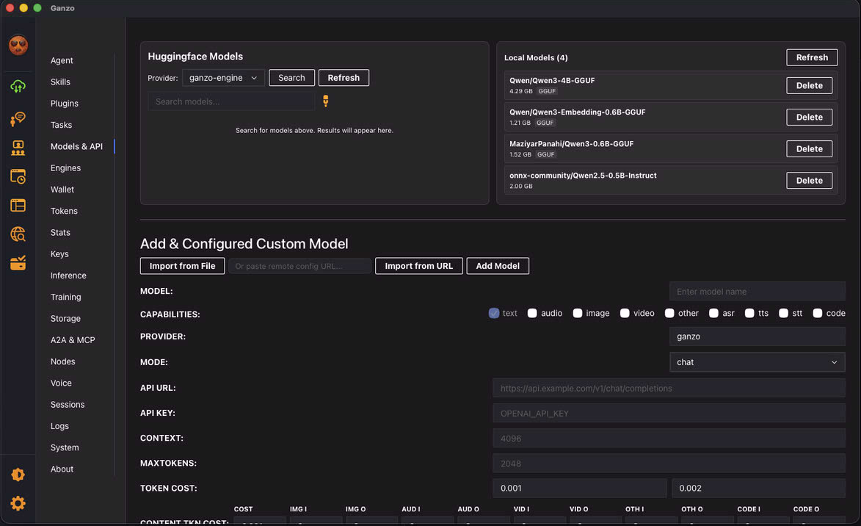Screen dimensions: 861x526
Task: Delete the Qwen3-Embedding-0.6B-GGUF model
Action: pos(810,117)
